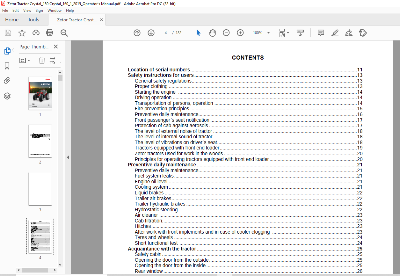Activate the selection arrow tool
Screen dimensions: 400x276
198,33
